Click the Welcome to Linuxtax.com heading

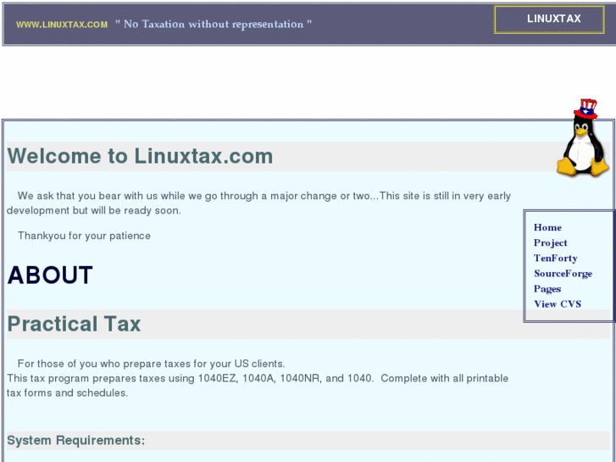[140, 156]
